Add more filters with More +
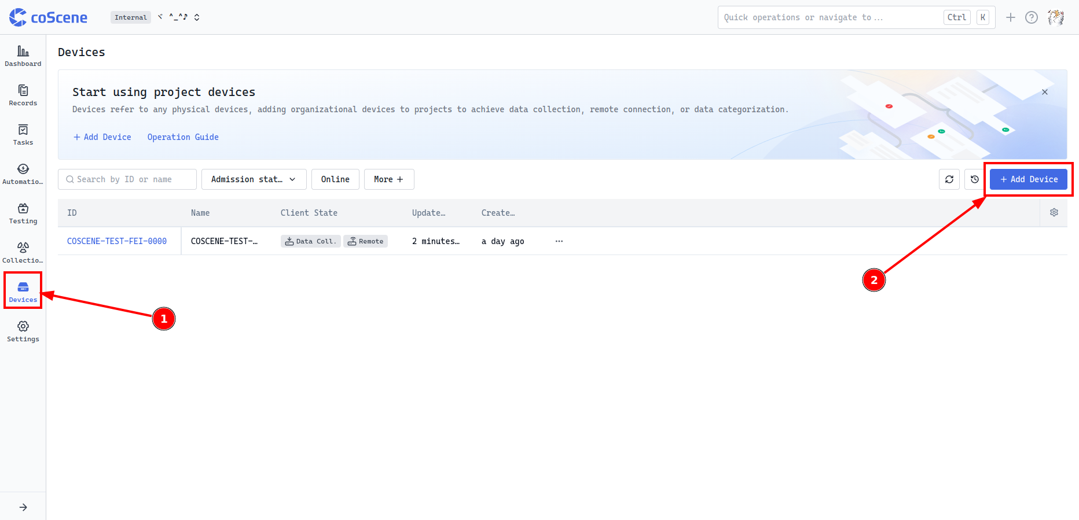Image resolution: width=1079 pixels, height=520 pixels. coord(389,179)
